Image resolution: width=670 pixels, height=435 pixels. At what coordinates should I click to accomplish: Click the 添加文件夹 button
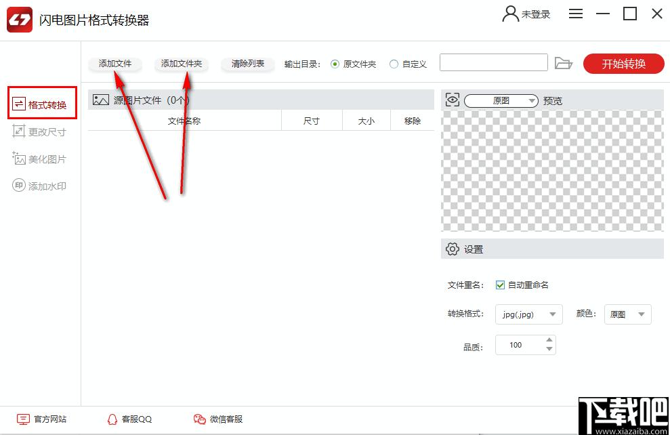[181, 64]
